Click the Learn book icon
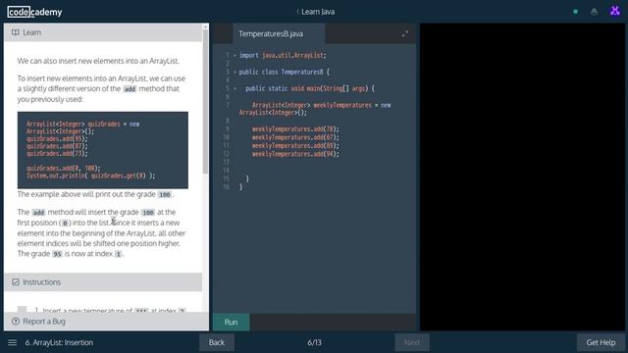This screenshot has height=353, width=628. pos(16,32)
